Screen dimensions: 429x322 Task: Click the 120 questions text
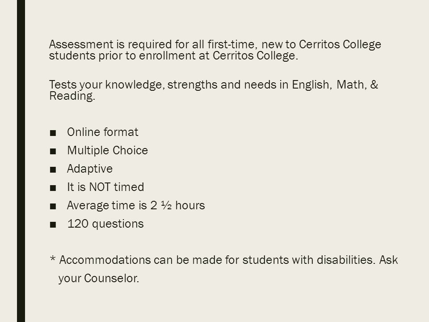(x=105, y=224)
